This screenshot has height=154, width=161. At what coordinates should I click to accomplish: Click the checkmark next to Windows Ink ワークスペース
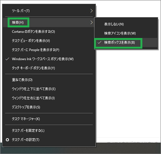tap(7, 59)
